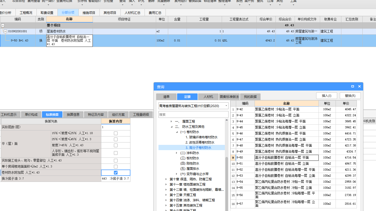Screen dimensions: 376x211
Task: Collapse the 整个项目 root row
Action: [x=3, y=25]
